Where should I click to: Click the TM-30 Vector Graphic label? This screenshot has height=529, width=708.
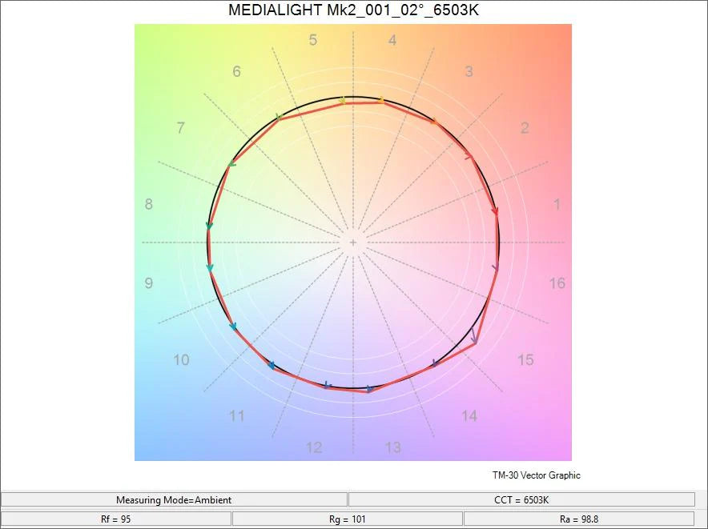[536, 475]
